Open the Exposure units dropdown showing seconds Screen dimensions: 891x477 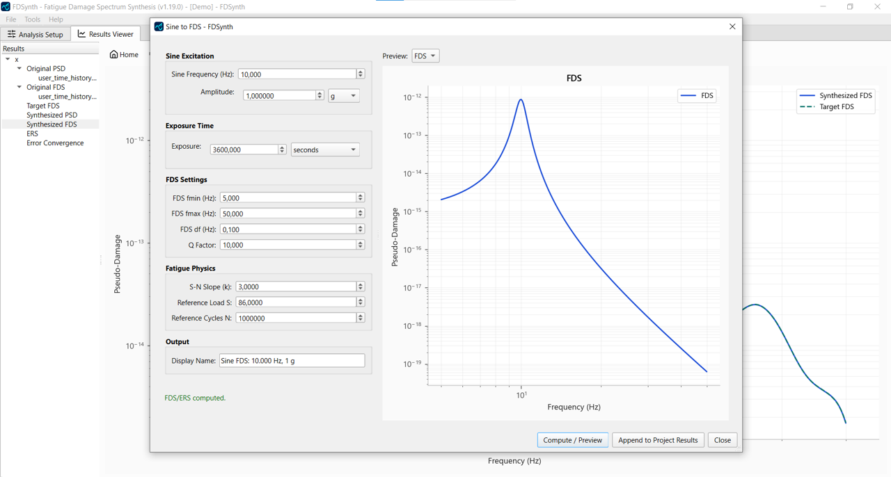(324, 149)
